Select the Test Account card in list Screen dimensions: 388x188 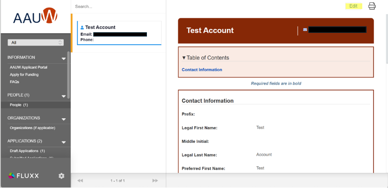click(119, 33)
